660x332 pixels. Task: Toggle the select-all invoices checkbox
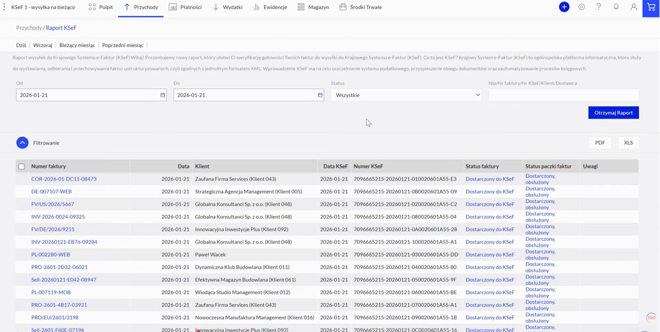pyautogui.click(x=21, y=167)
